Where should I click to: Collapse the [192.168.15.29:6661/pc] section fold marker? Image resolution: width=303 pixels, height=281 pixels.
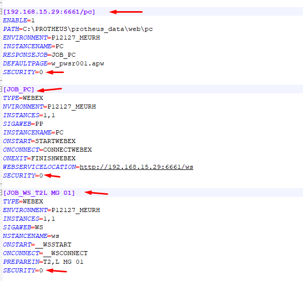click(1, 12)
